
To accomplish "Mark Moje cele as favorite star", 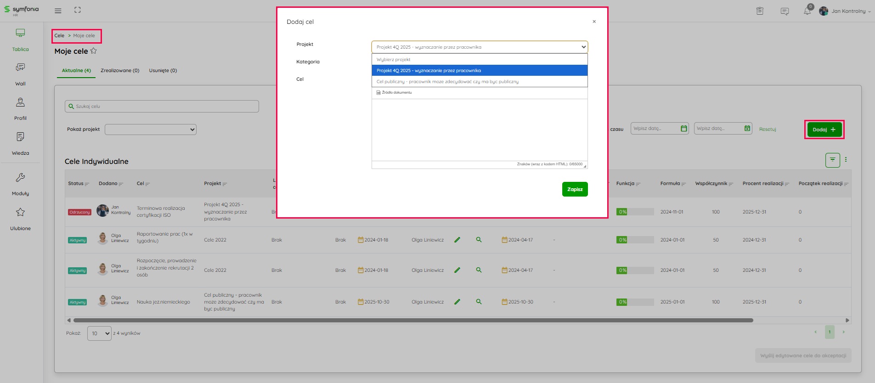I will (x=94, y=51).
